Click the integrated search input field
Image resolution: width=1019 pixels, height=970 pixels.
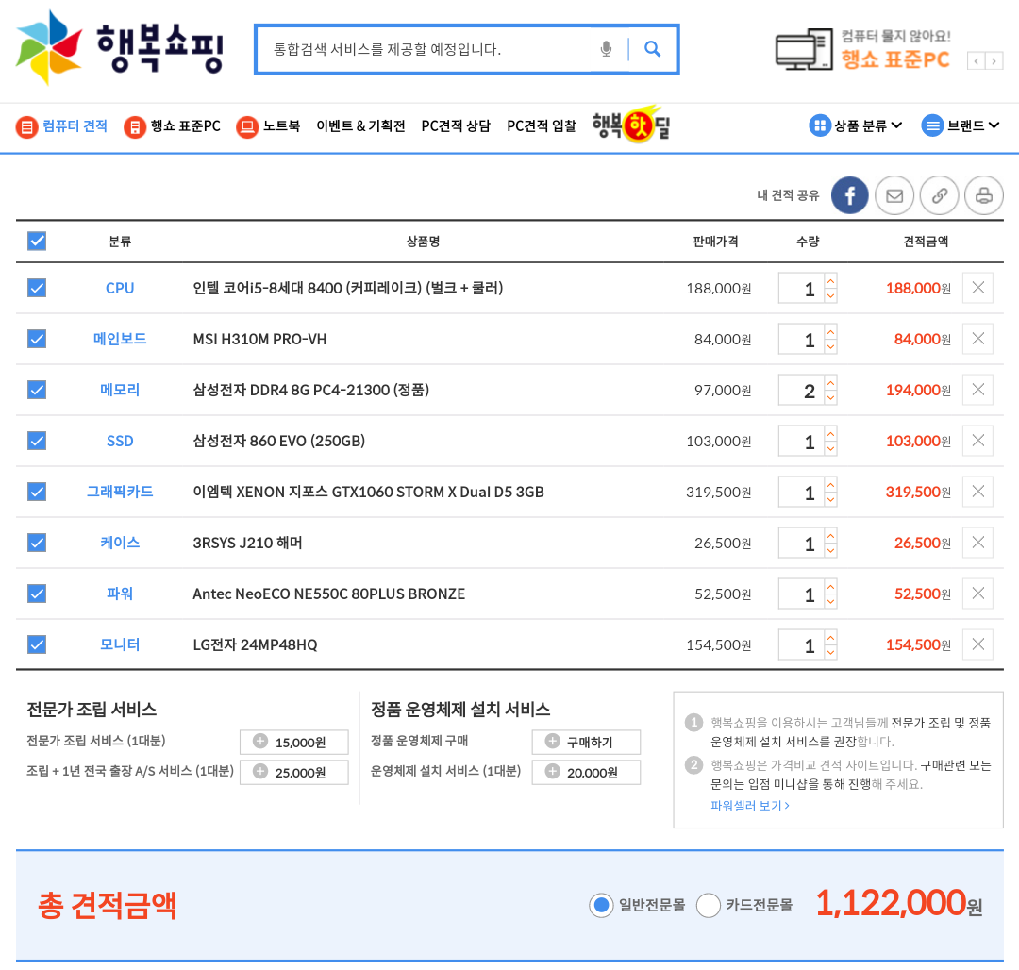coord(429,49)
